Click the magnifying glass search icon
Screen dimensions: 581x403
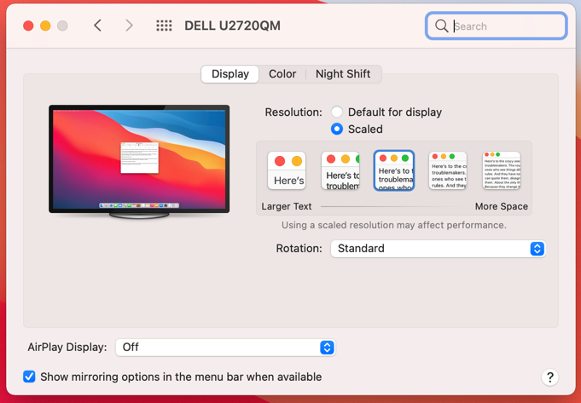coord(441,26)
